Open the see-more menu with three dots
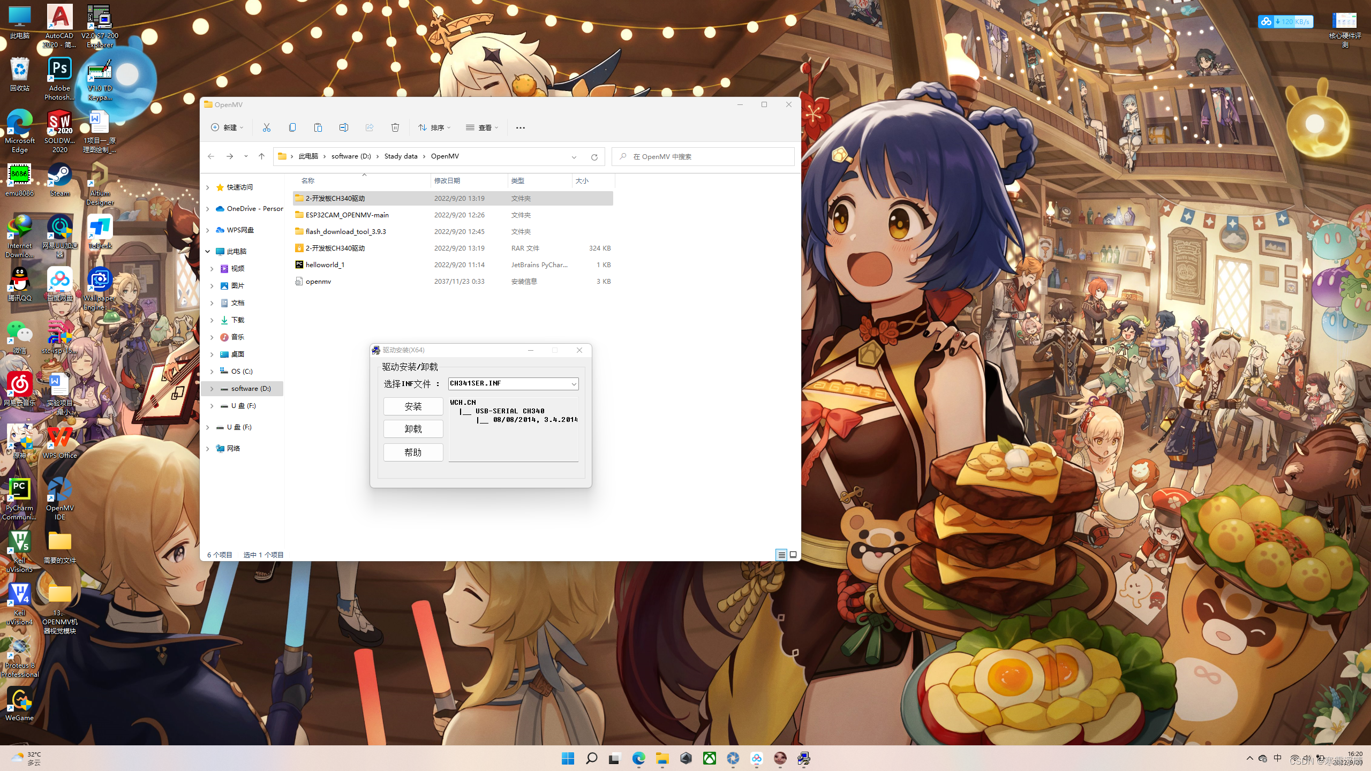 coord(519,127)
